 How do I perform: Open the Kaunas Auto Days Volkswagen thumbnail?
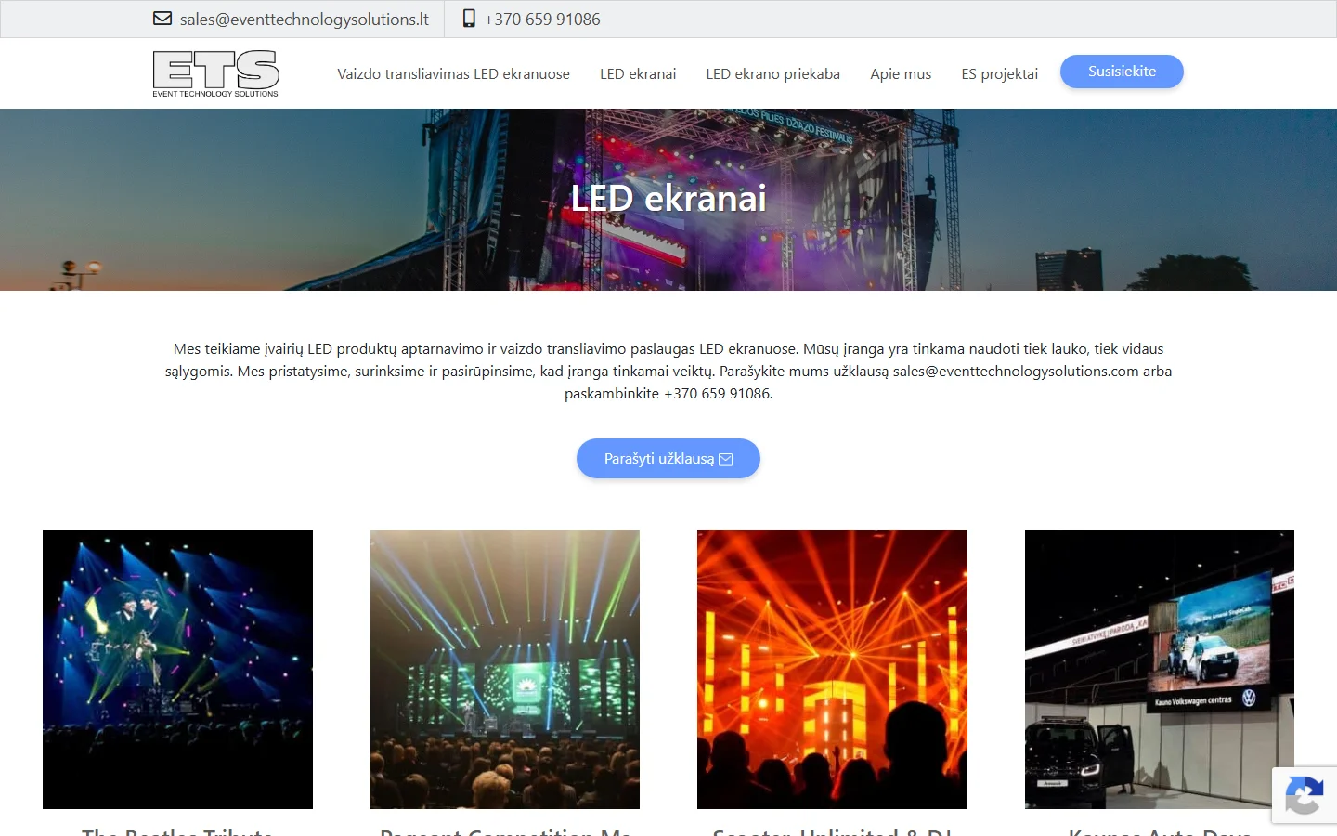pyautogui.click(x=1160, y=670)
